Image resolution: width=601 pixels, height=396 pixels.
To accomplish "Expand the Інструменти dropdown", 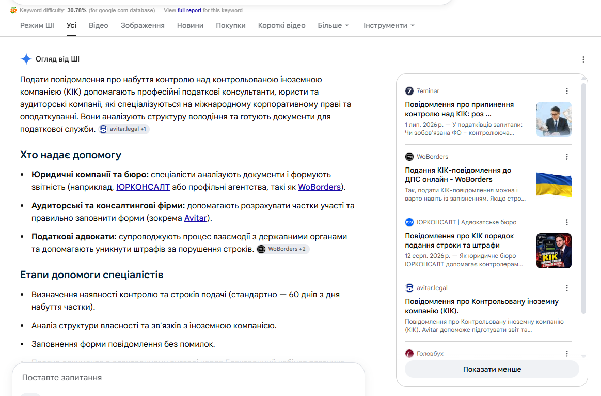I will point(389,25).
